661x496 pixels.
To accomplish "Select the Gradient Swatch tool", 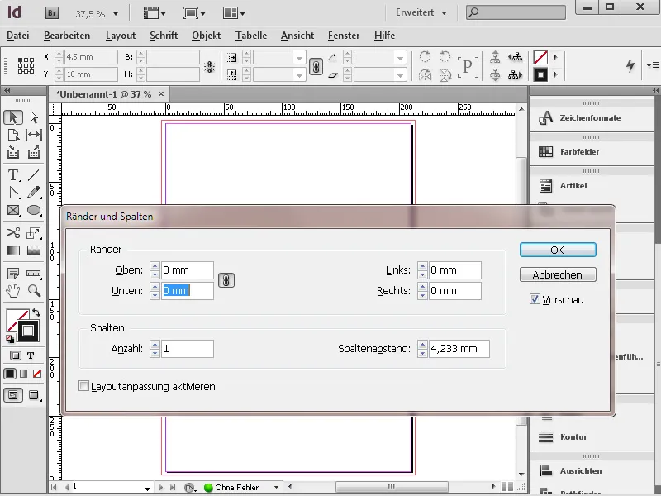I will (13, 250).
